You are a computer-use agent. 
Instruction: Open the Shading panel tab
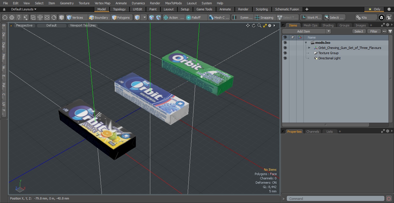point(328,25)
